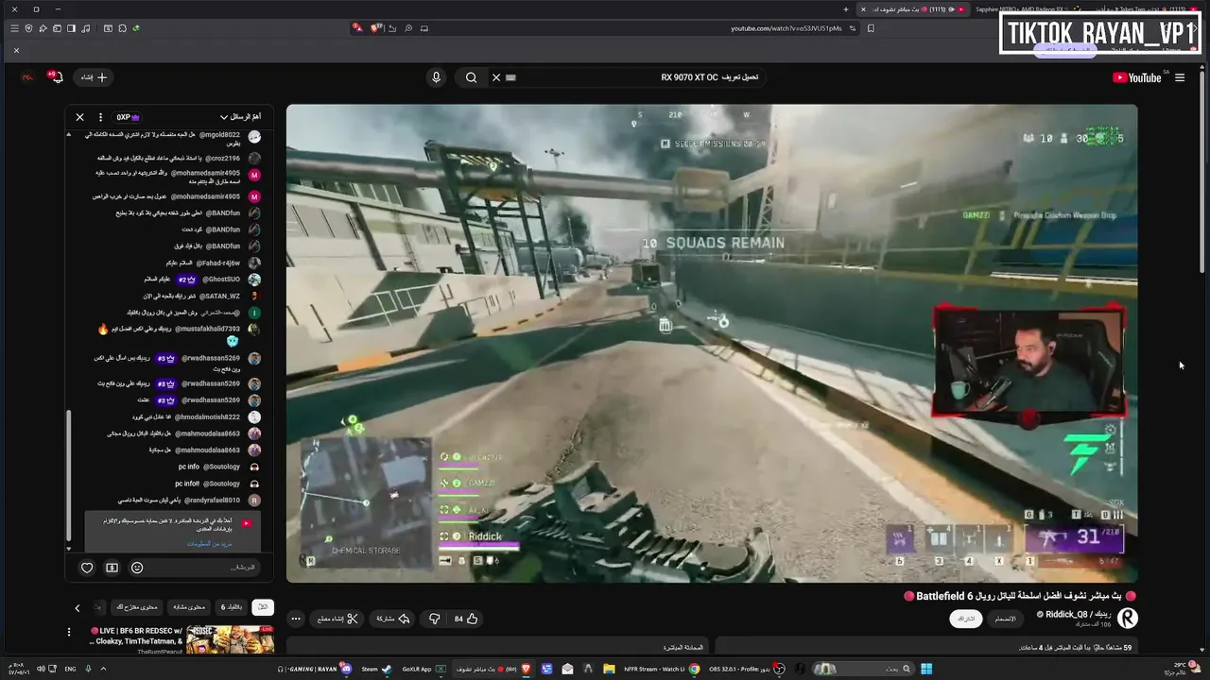
Task: Open Steam from the taskbar
Action: tap(375, 670)
